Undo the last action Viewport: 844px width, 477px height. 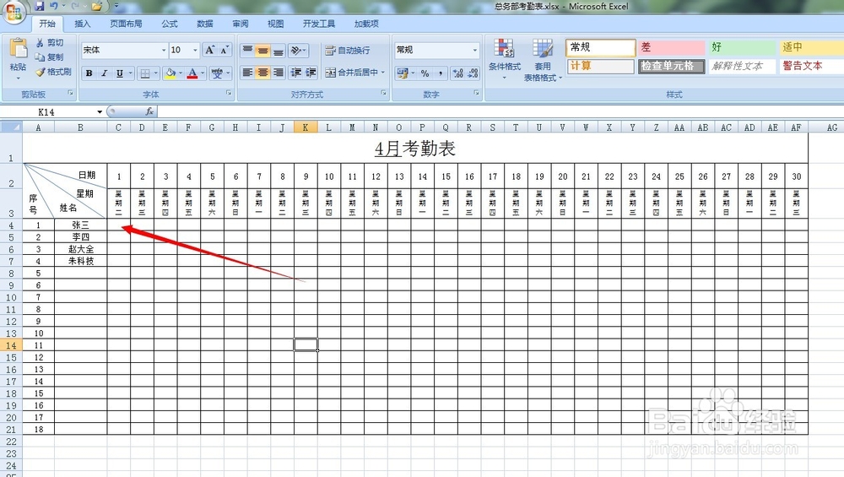53,7
